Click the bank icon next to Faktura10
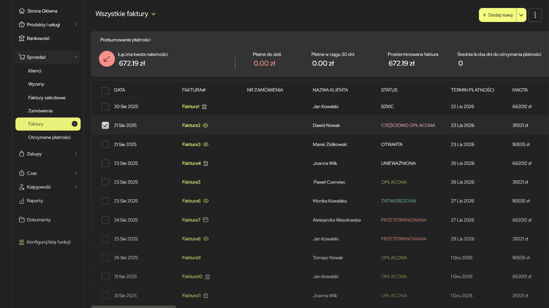This screenshot has height=308, width=549. (207, 277)
